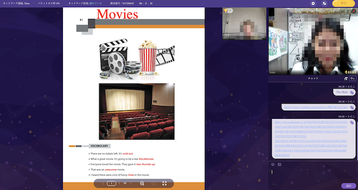358x190 pixels.
Task: Click the network delay status text
Action: click(16, 4)
